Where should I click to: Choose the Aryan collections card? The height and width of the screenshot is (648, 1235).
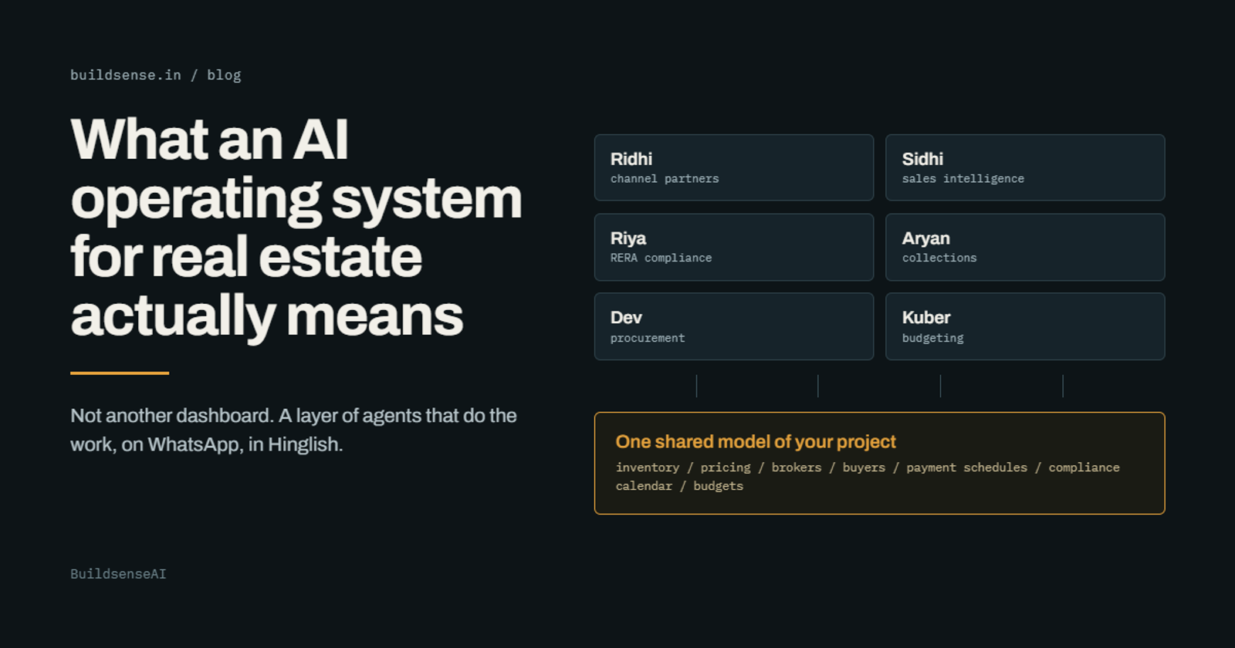click(x=1025, y=247)
